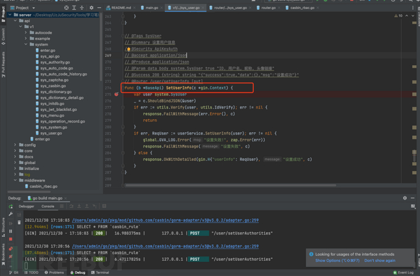The height and width of the screenshot is (276, 420).
Task: Switch to the Debugger tab
Action: (x=26, y=207)
